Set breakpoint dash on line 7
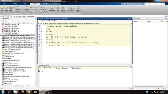This screenshot has height=94, width=168. tap(41, 42)
